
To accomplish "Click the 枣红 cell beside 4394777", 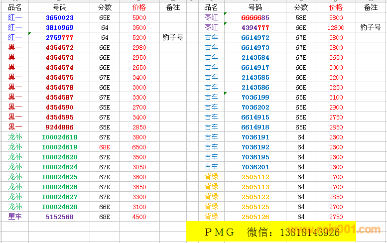I will [211, 27].
